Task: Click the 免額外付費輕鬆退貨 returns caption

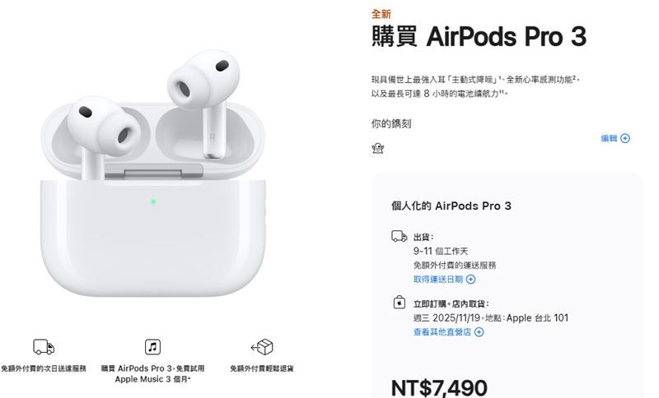Action: tap(262, 368)
